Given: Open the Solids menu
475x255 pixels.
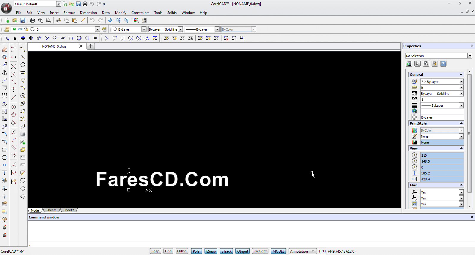Looking at the screenshot, I should (172, 13).
